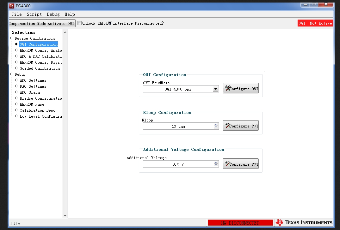Click the Compensation Mode button
The height and width of the screenshot is (230, 340).
pos(27,23)
